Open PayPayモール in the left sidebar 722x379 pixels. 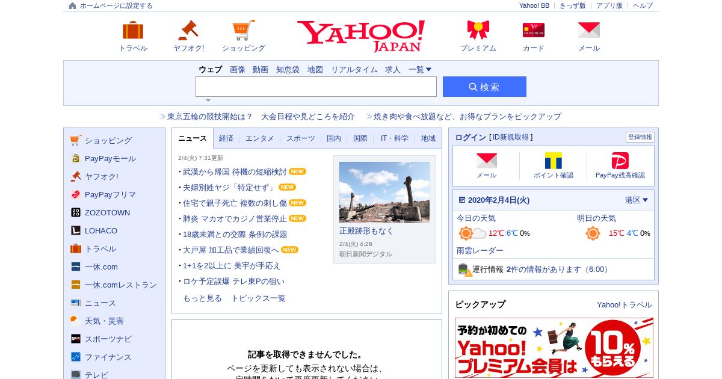110,158
